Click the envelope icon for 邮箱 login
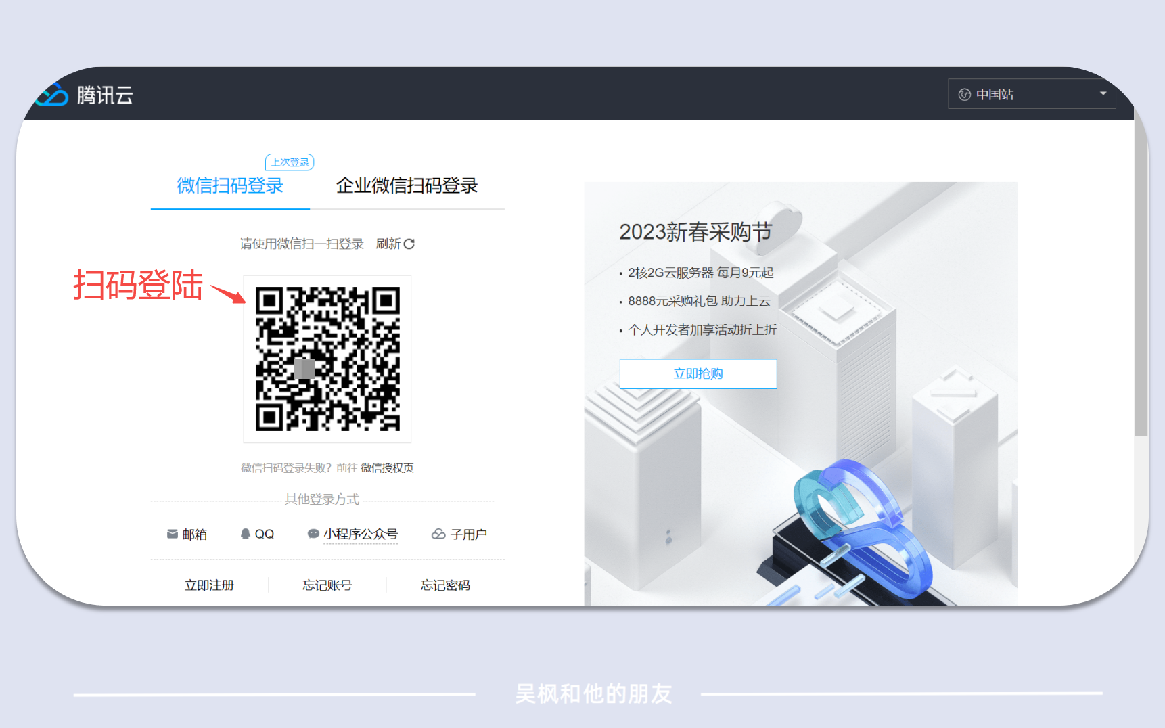The width and height of the screenshot is (1165, 728). [173, 534]
